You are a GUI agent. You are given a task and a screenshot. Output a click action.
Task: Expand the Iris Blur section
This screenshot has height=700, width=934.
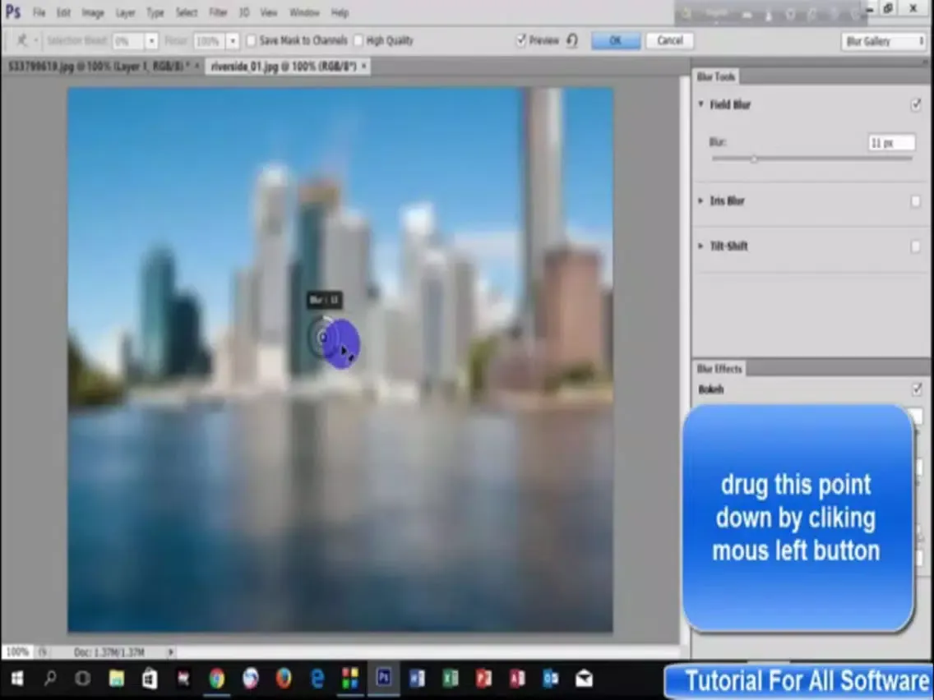pyautogui.click(x=701, y=200)
